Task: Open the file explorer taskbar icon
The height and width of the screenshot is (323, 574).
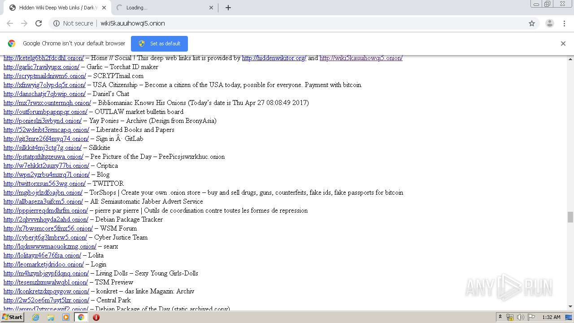Action: pos(51,317)
